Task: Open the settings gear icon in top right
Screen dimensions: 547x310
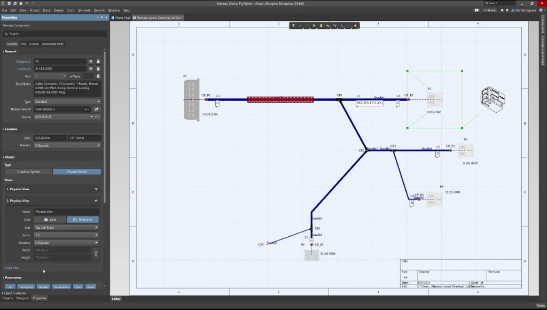Action: click(x=507, y=10)
